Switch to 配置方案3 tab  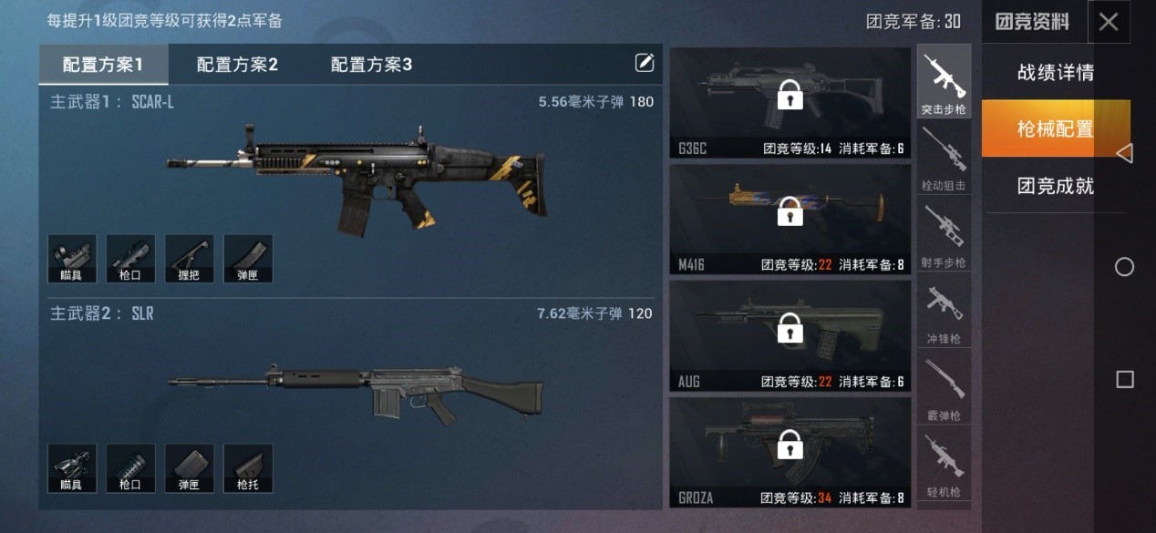371,65
